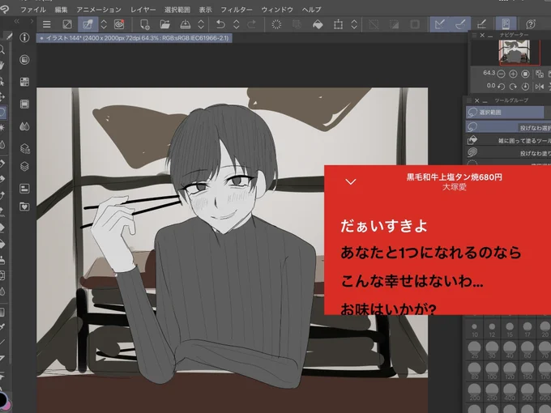Open the Navigator panel menu icon
The image size is (551, 413).
click(x=474, y=35)
